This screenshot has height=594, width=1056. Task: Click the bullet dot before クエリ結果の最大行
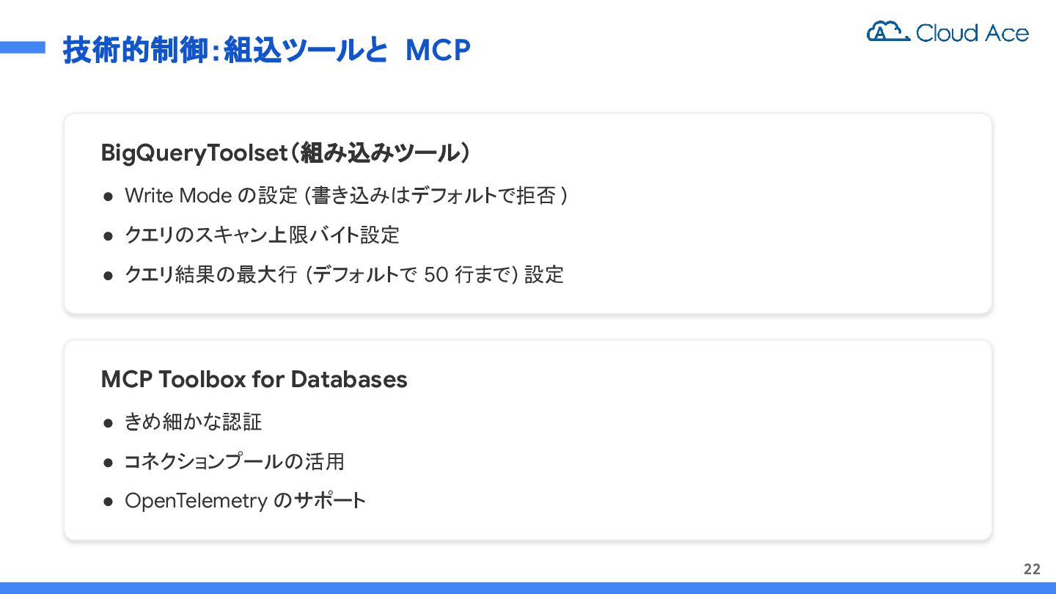pos(108,275)
